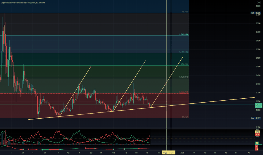
Task: Click the 51.6 red indicator value label
Action: click(x=257, y=134)
